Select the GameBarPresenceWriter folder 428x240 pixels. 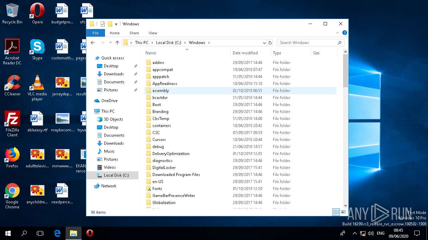[x=174, y=196]
